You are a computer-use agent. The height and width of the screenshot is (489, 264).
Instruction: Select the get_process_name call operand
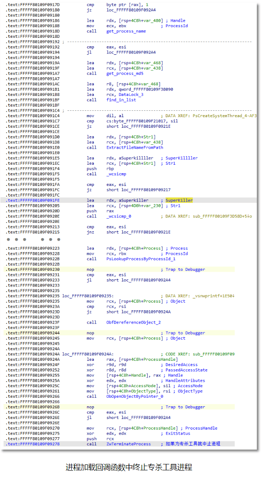tap(126, 31)
